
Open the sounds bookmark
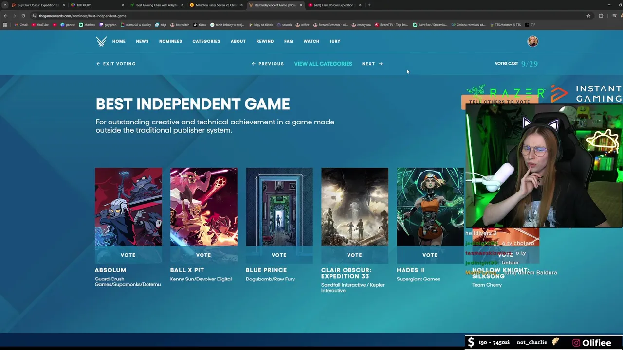285,25
